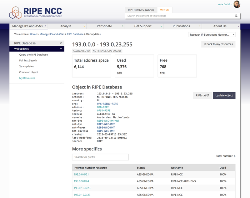Open the organisation selector dropdown
The width and height of the screenshot is (250, 198).
click(x=212, y=35)
